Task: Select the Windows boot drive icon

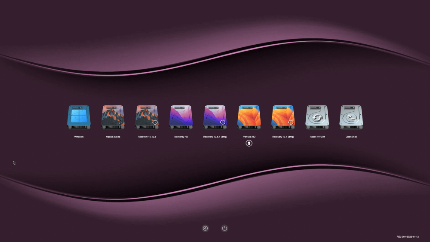Action: (x=79, y=117)
